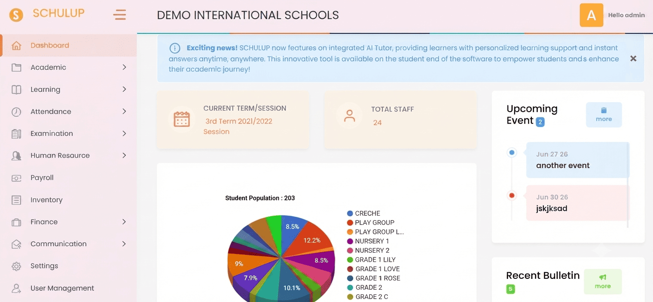
Task: Expand the Examination submenu chevron
Action: tap(124, 133)
